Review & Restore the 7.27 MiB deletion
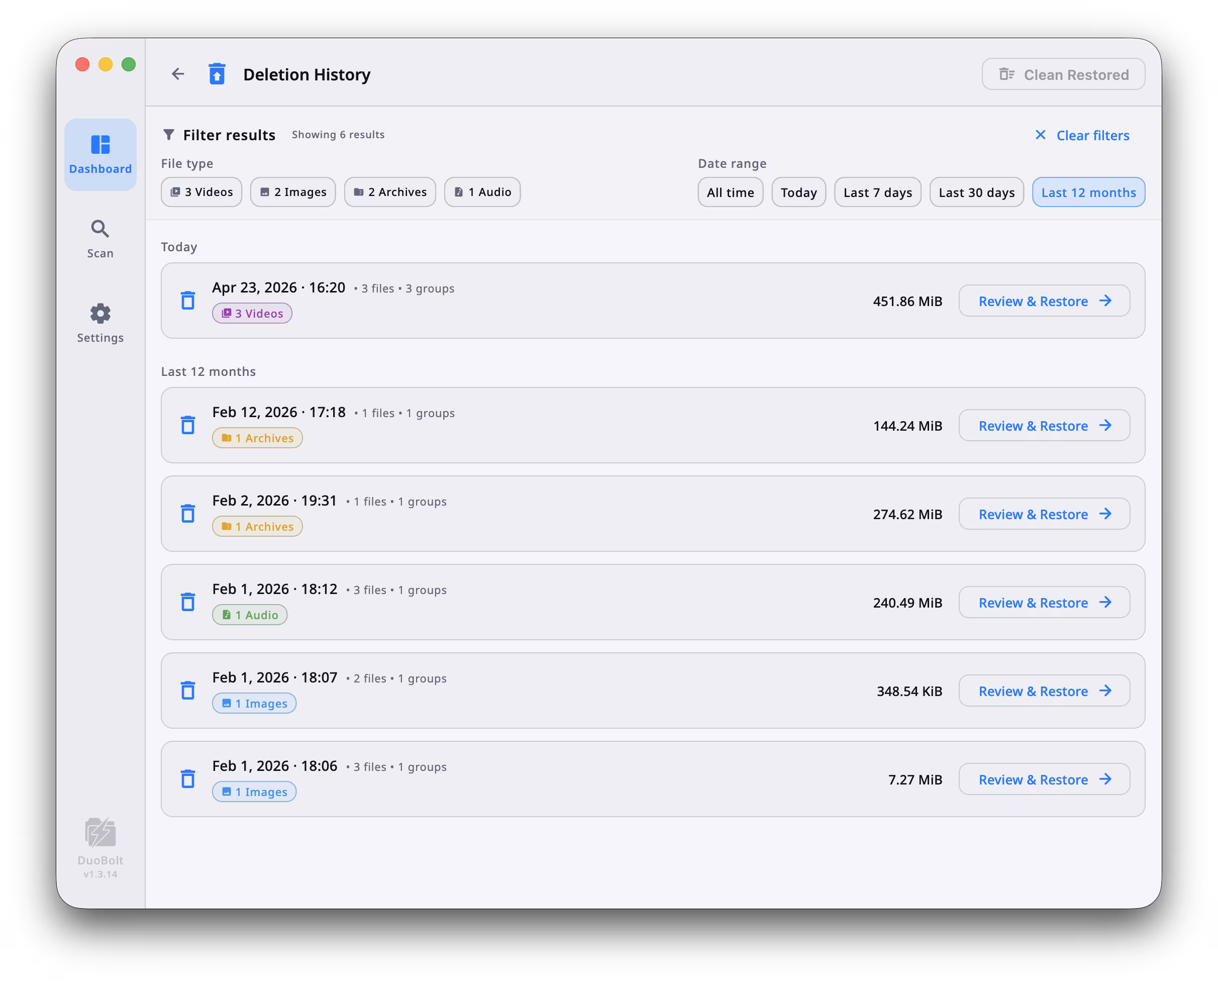 pos(1044,778)
